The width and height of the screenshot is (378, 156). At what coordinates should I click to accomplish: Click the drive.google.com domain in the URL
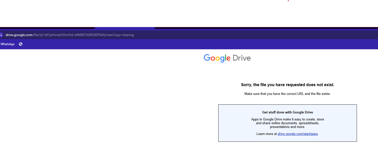[x=19, y=35]
